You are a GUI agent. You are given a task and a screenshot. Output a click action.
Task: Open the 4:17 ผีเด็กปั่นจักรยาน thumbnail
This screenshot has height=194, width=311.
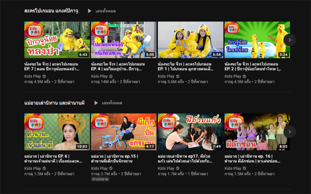124,132
